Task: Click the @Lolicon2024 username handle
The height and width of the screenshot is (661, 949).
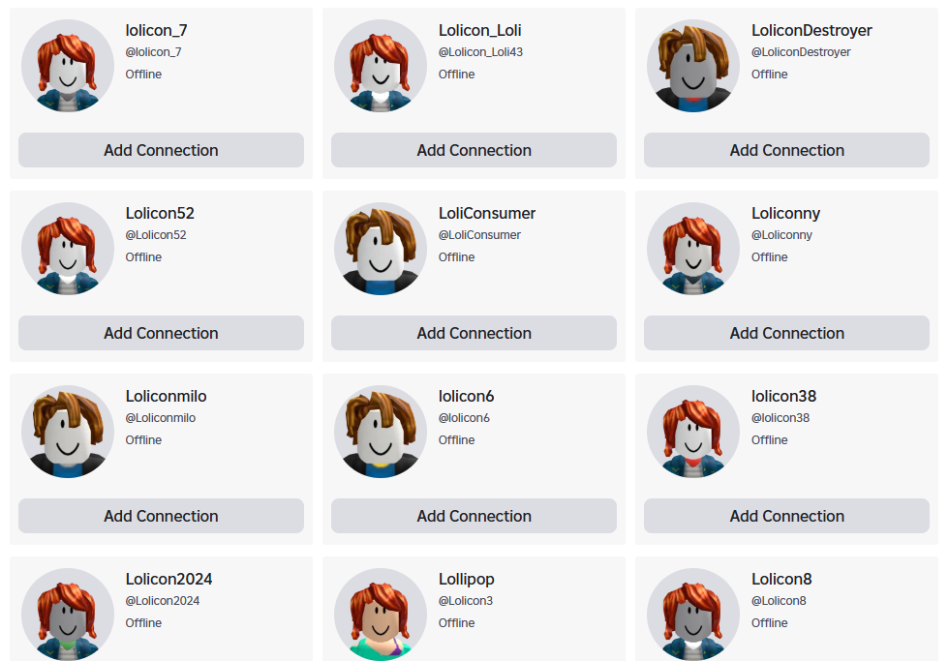Action: tap(163, 601)
